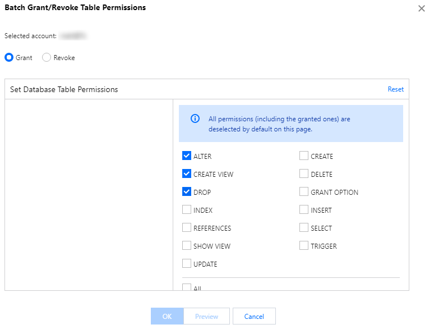
Task: Uncheck the DROP permission
Action: (x=187, y=192)
